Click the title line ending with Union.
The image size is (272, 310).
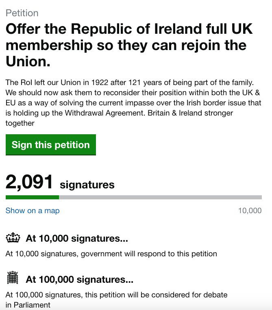click(28, 61)
